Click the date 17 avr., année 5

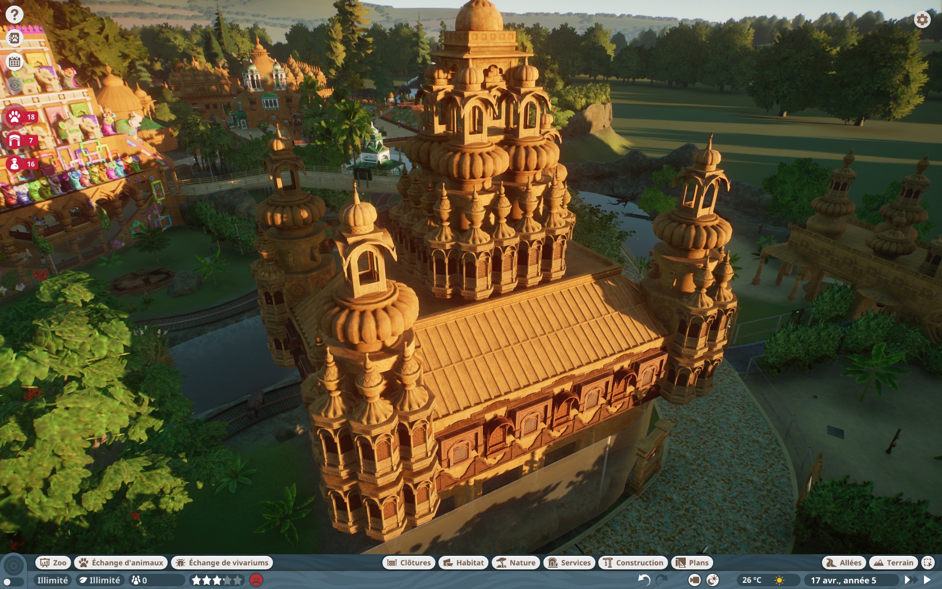843,580
